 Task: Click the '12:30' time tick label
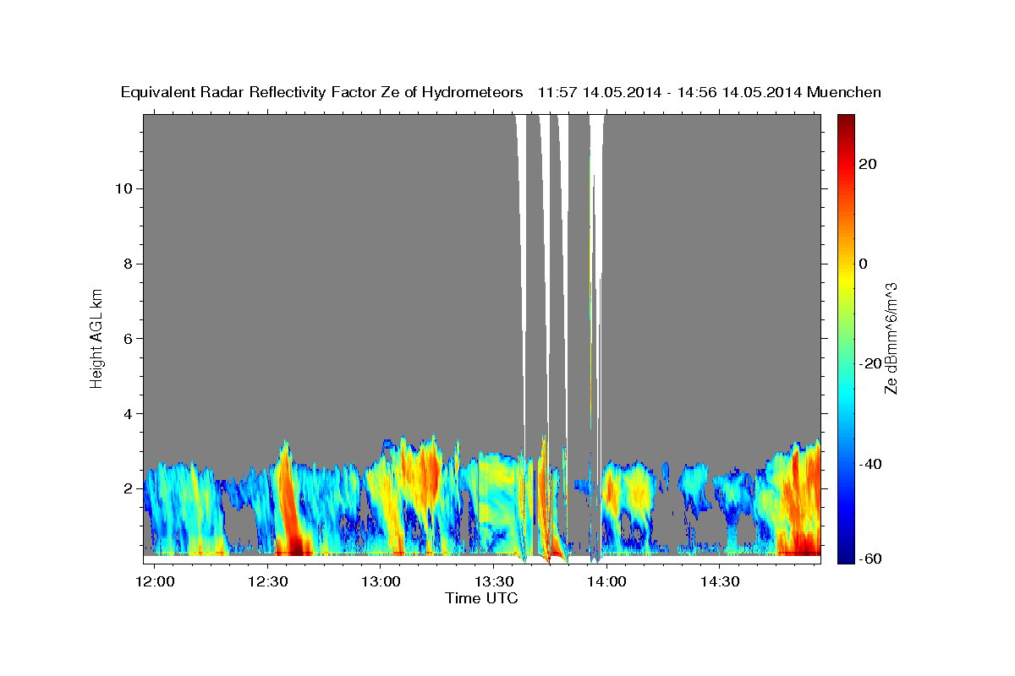pos(268,582)
